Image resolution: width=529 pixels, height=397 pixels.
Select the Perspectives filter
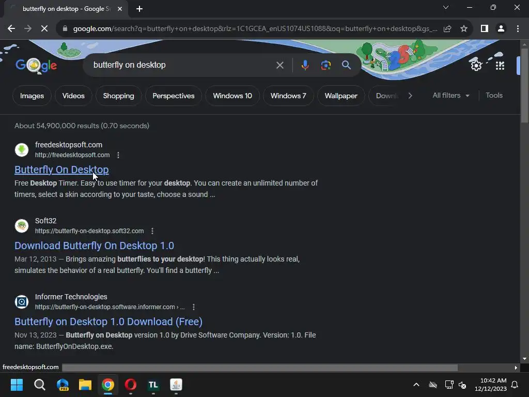(x=174, y=96)
